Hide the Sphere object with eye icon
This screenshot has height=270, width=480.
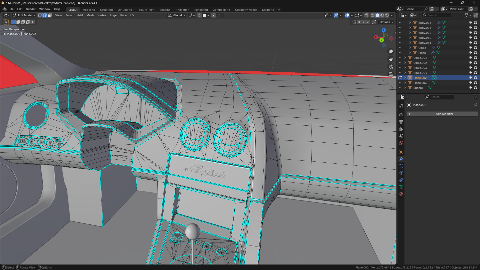pos(470,88)
